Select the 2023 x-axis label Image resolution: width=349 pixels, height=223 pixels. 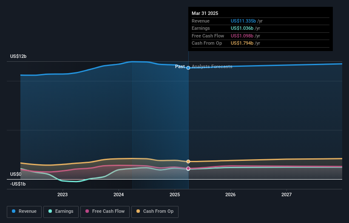click(x=62, y=195)
